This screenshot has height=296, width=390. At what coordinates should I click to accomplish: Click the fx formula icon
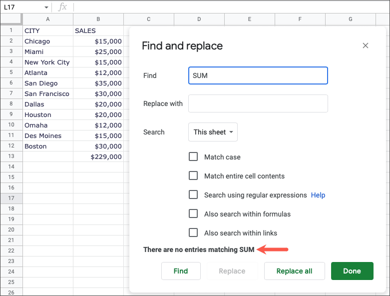pos(62,7)
